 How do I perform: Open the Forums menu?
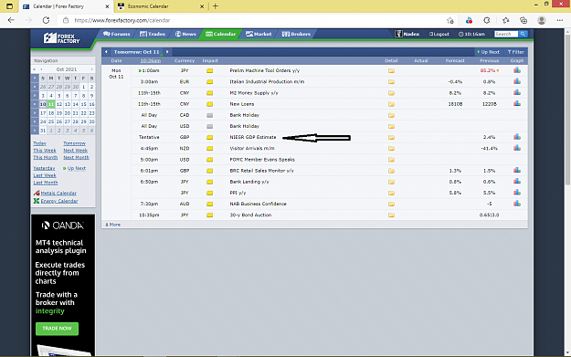tap(117, 34)
